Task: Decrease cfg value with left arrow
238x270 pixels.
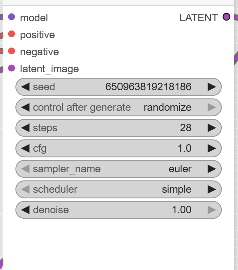Action: coord(25,148)
